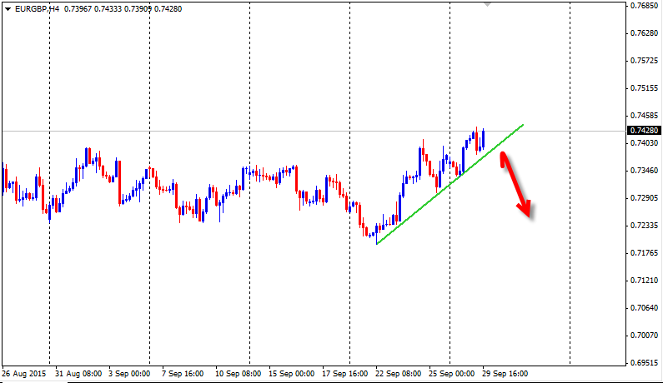Click the 10 Sep 08:00 time label
The width and height of the screenshot is (663, 383).
pyautogui.click(x=238, y=374)
